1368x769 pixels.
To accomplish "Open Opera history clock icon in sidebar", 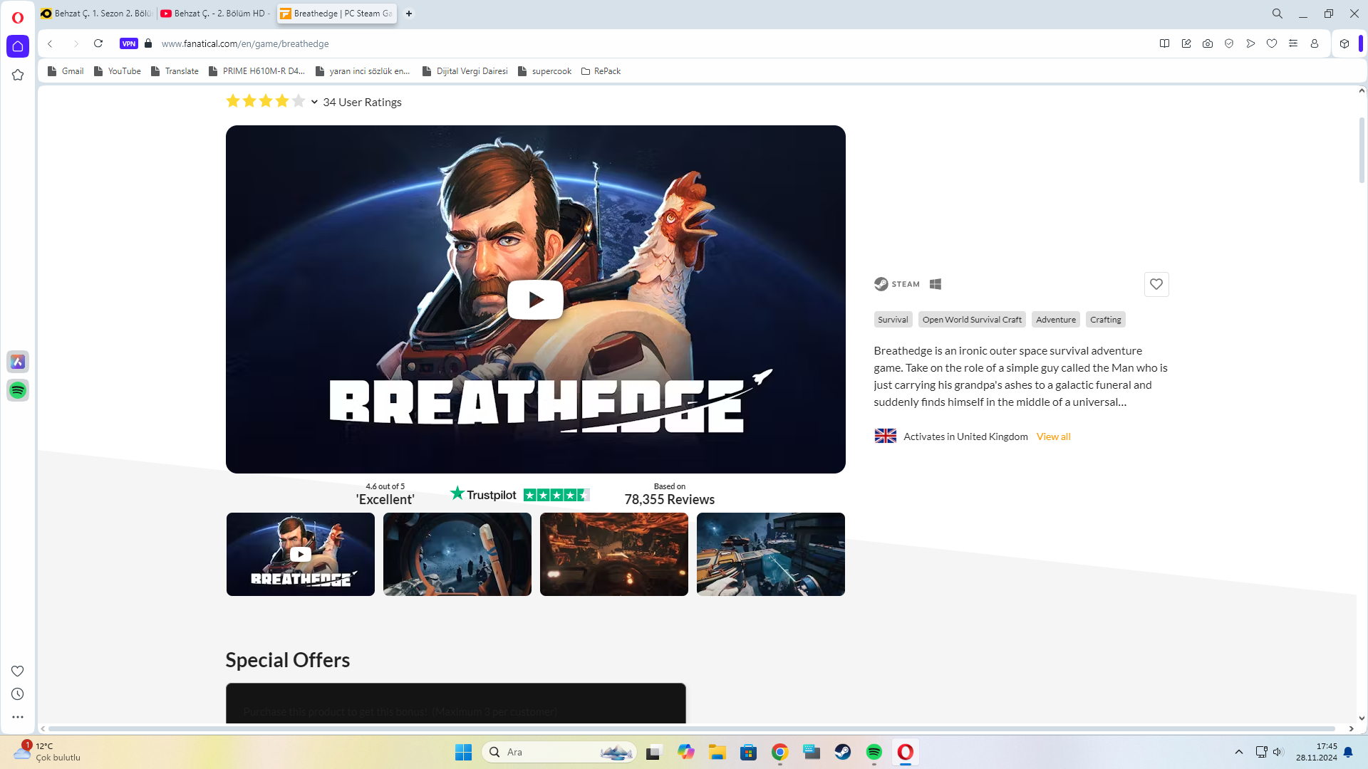I will click(x=18, y=694).
